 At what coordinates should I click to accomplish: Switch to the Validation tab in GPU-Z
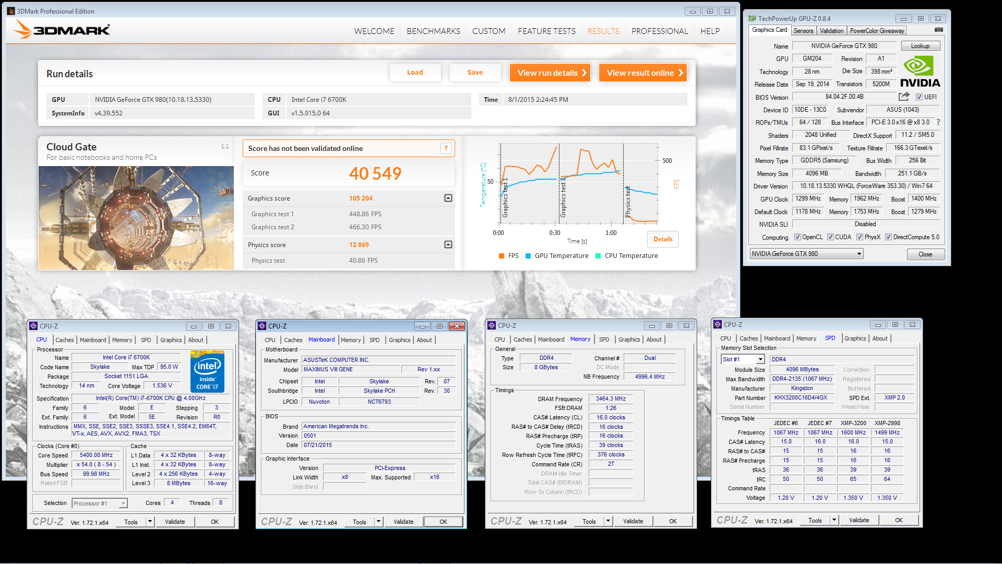[831, 31]
